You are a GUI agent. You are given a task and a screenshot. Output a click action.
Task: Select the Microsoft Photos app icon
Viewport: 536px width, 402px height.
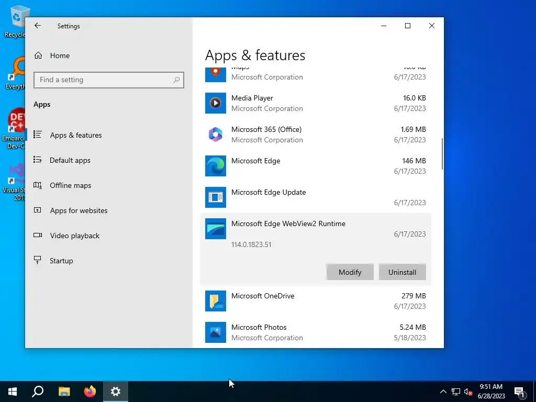[215, 332]
